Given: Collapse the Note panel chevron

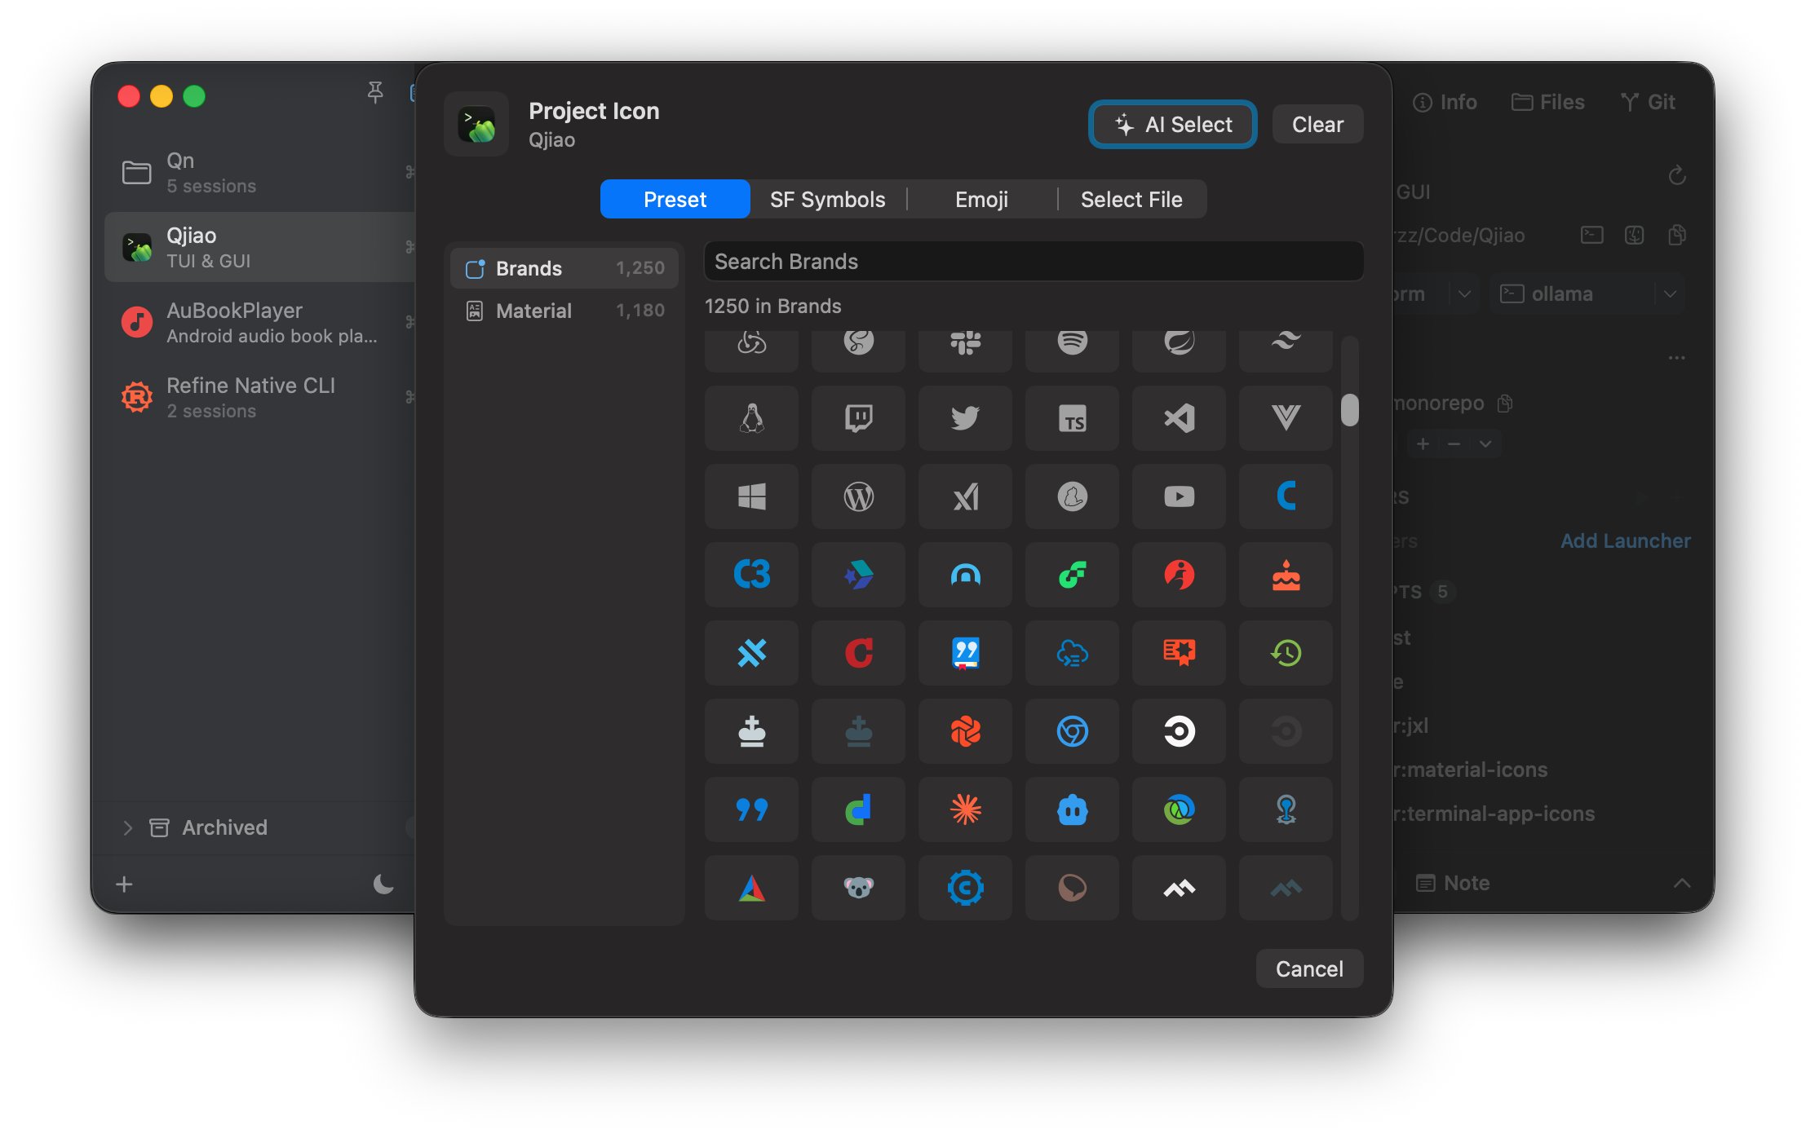Looking at the screenshot, I should point(1681,883).
